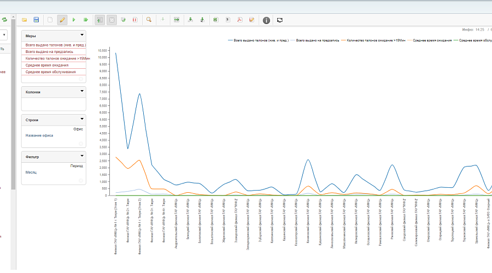Viewport: 492px width, 273px height.
Task: Toggle the non-empty grid icon
Action: click(112, 20)
